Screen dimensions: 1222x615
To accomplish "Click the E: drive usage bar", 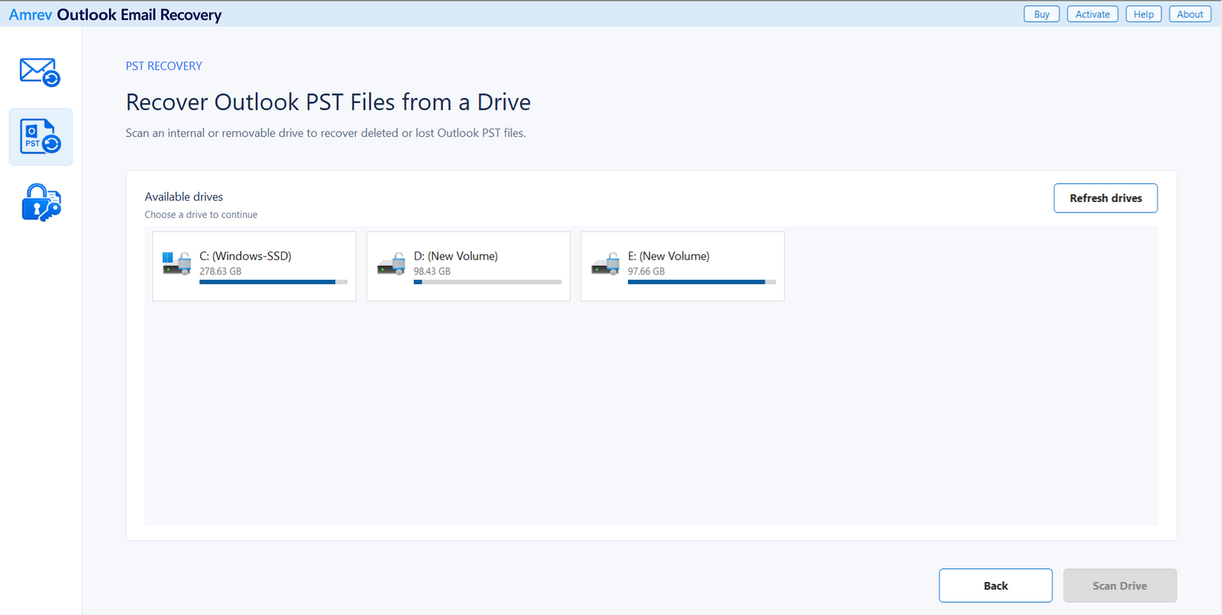I will click(702, 282).
